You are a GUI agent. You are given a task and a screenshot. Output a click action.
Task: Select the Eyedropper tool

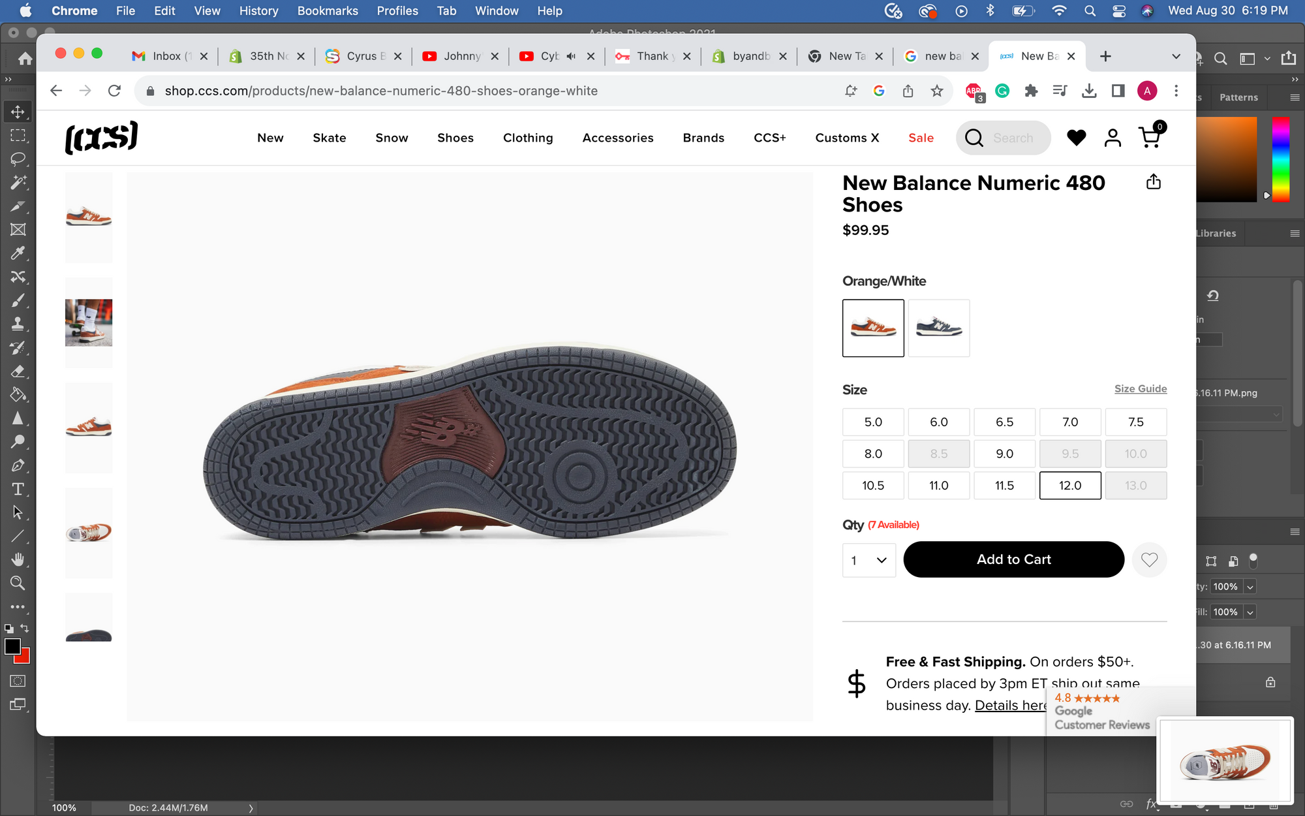18,253
